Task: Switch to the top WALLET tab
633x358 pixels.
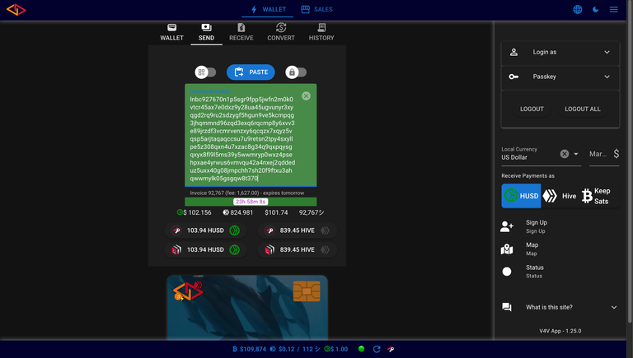Action: tap(269, 9)
